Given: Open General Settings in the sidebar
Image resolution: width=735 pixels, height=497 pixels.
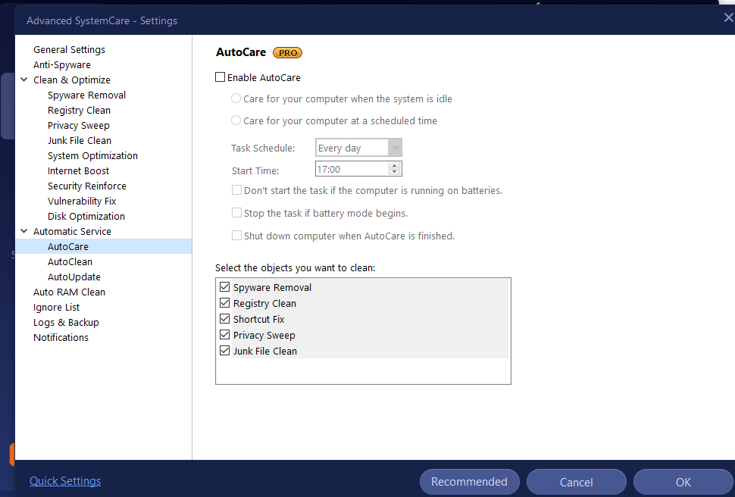Looking at the screenshot, I should [69, 50].
